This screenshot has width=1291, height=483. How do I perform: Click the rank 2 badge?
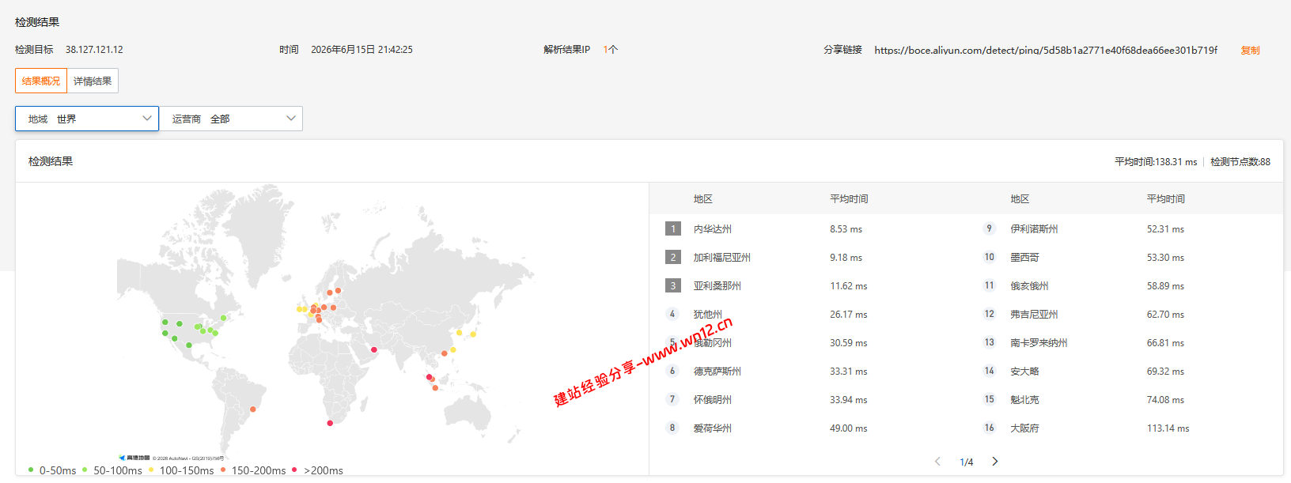pos(673,257)
